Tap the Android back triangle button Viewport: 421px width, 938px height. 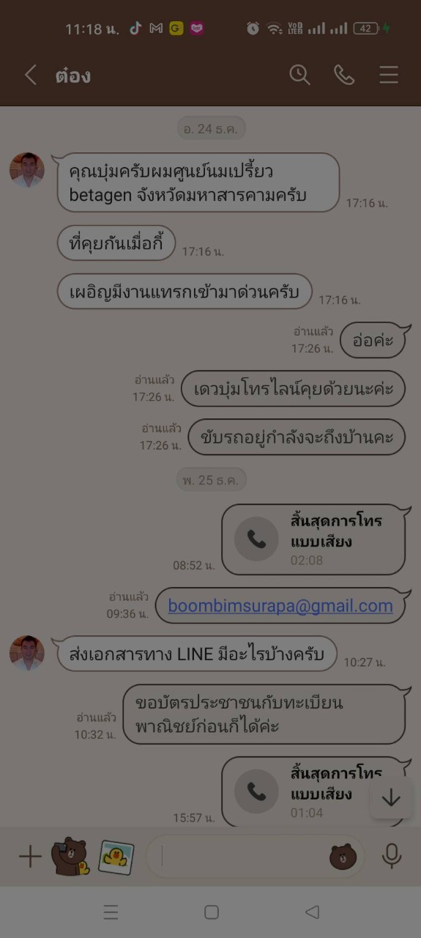(x=313, y=912)
